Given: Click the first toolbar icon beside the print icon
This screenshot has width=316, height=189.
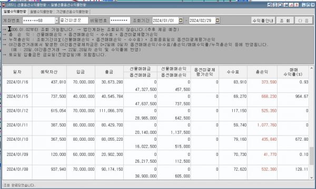Looking at the screenshot, I should tap(270, 5).
